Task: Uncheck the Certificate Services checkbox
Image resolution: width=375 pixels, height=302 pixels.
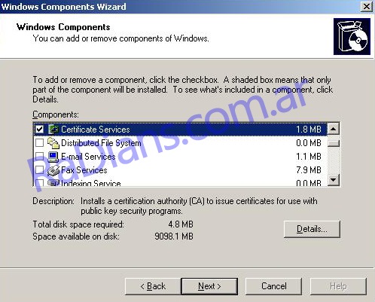Action: [x=39, y=129]
